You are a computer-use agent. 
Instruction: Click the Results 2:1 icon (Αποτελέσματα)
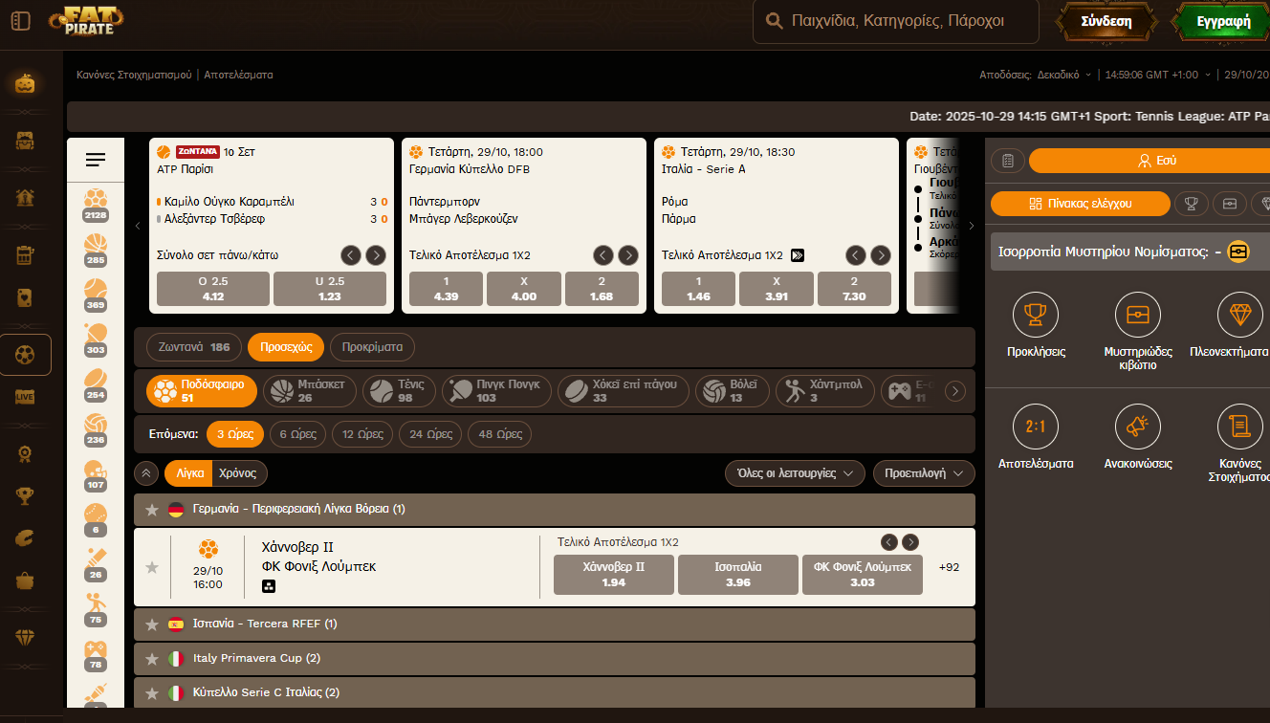tap(1034, 427)
